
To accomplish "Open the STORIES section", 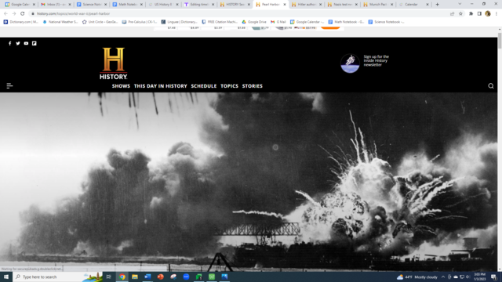I will click(253, 86).
